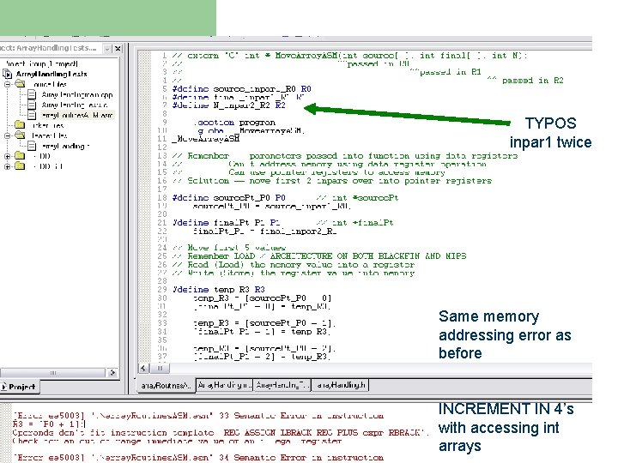Click the project panel scroll-right arrow
This screenshot has width=618, height=463.
click(112, 372)
